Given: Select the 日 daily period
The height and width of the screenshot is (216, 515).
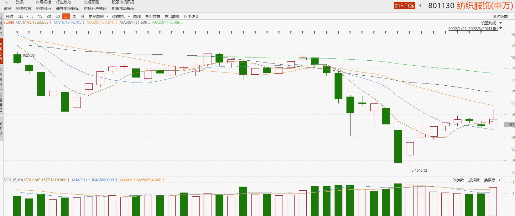Looking at the screenshot, I should 66,16.
